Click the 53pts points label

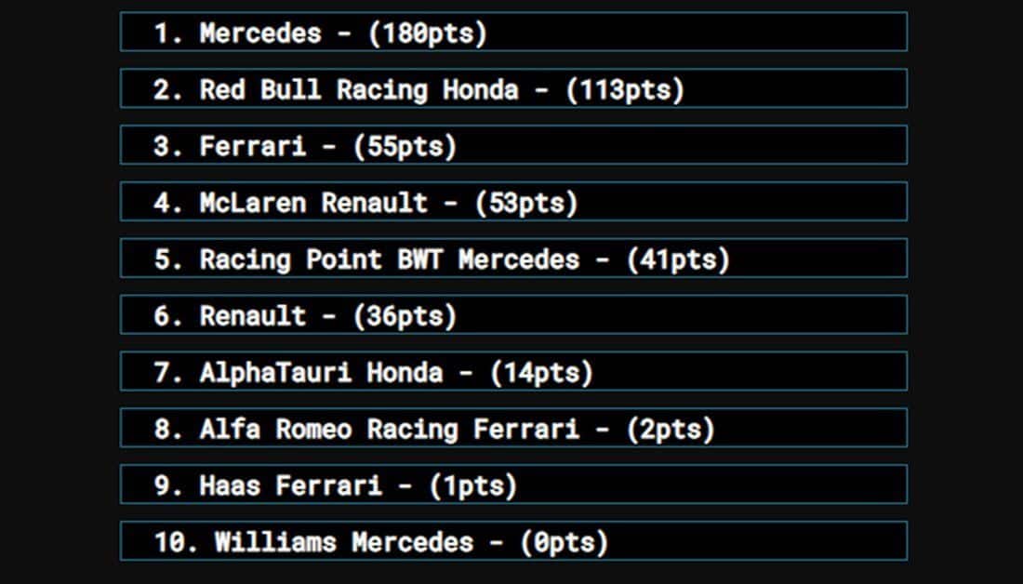click(x=526, y=204)
